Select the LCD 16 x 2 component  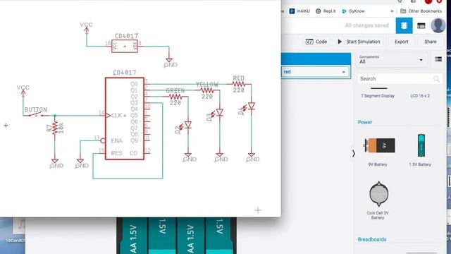[x=420, y=96]
